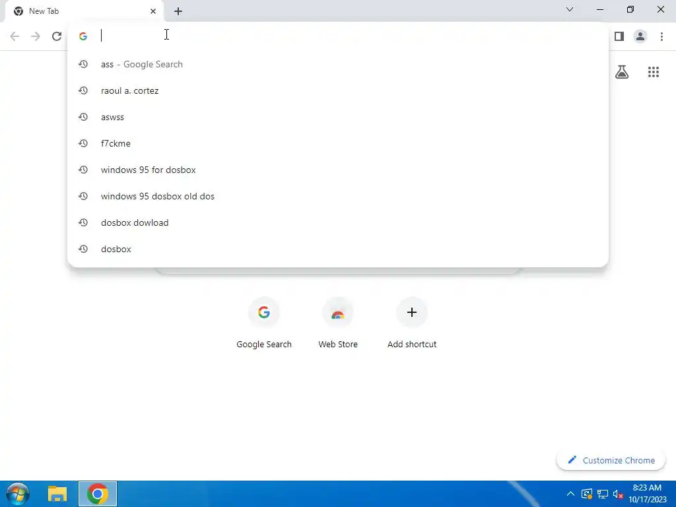Click the history icon beside 'aswss'
The image size is (676, 507).
[x=83, y=117]
